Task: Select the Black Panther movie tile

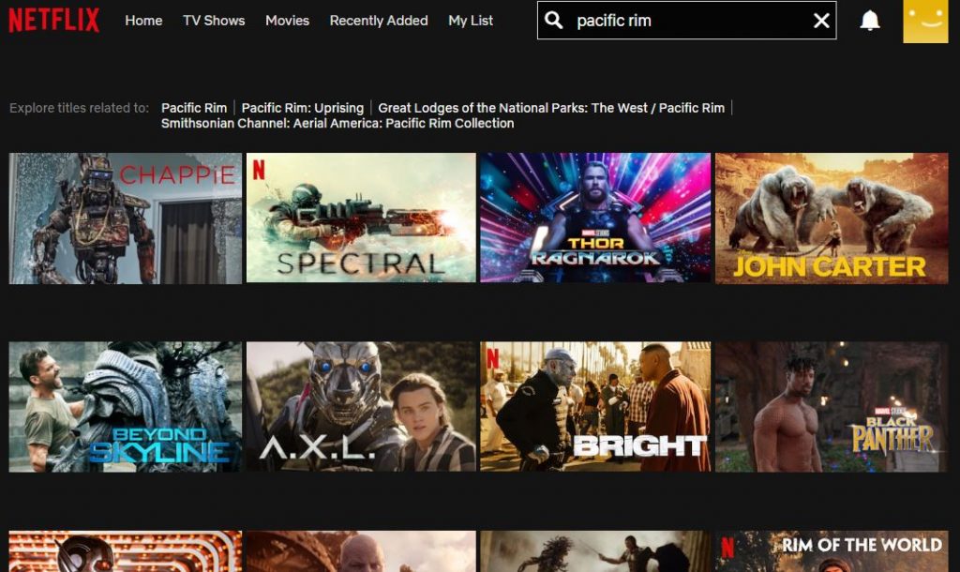Action: (x=832, y=407)
